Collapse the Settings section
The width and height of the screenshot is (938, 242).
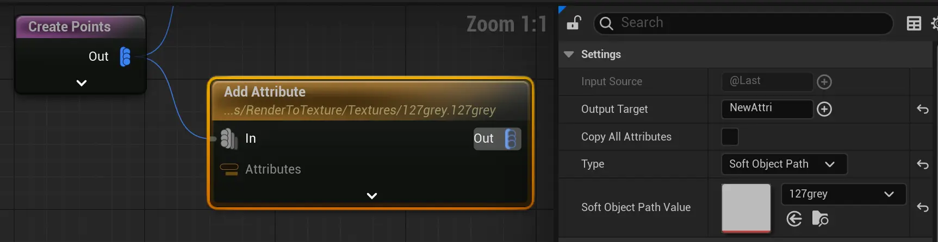(569, 54)
